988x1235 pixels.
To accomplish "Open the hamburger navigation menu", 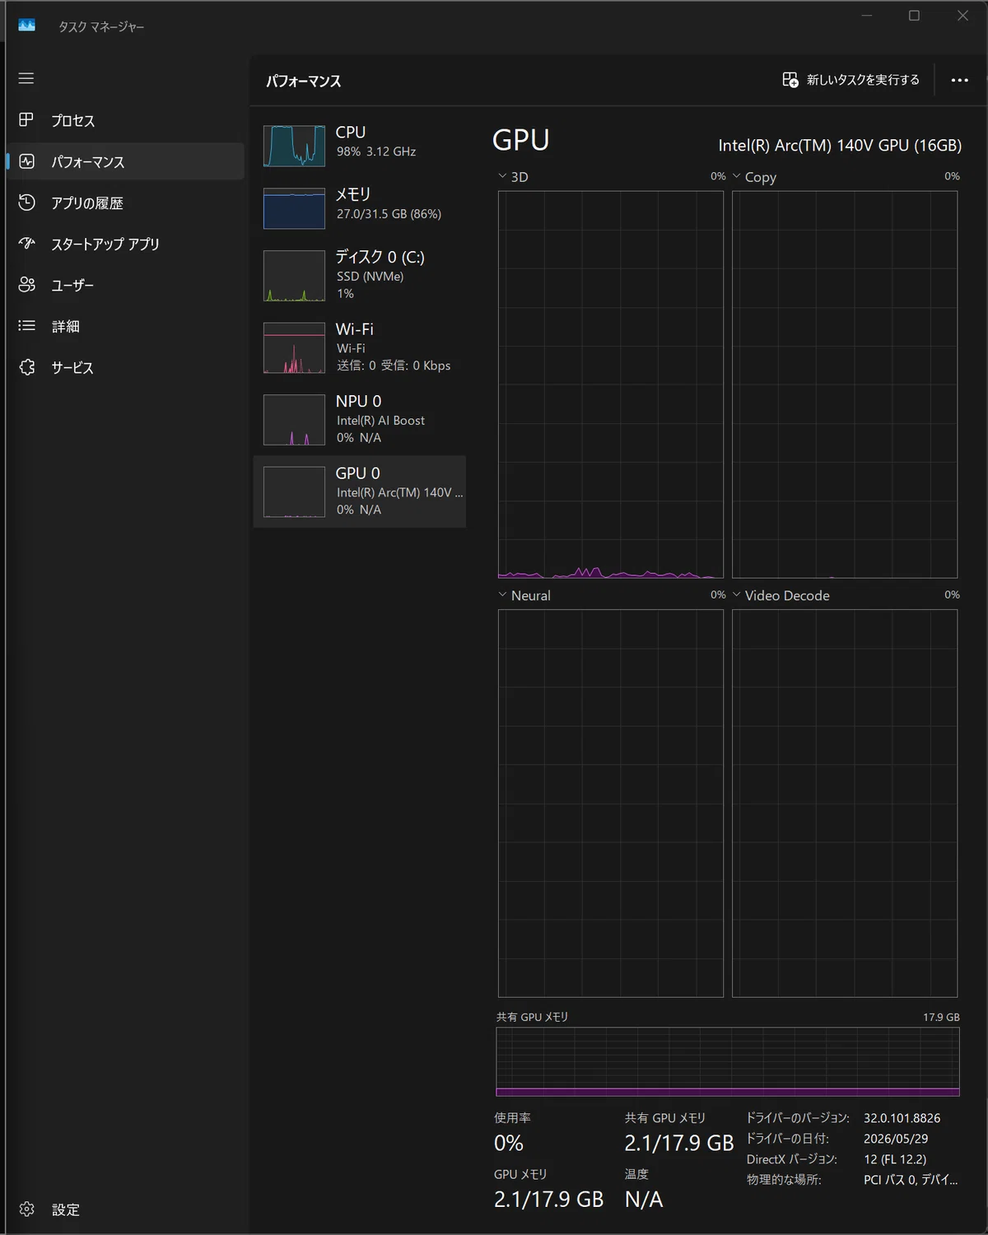I will pyautogui.click(x=26, y=78).
